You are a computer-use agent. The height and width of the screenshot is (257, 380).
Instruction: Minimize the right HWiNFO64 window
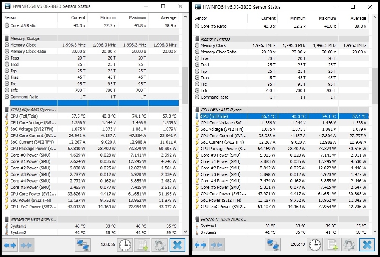point(336,7)
